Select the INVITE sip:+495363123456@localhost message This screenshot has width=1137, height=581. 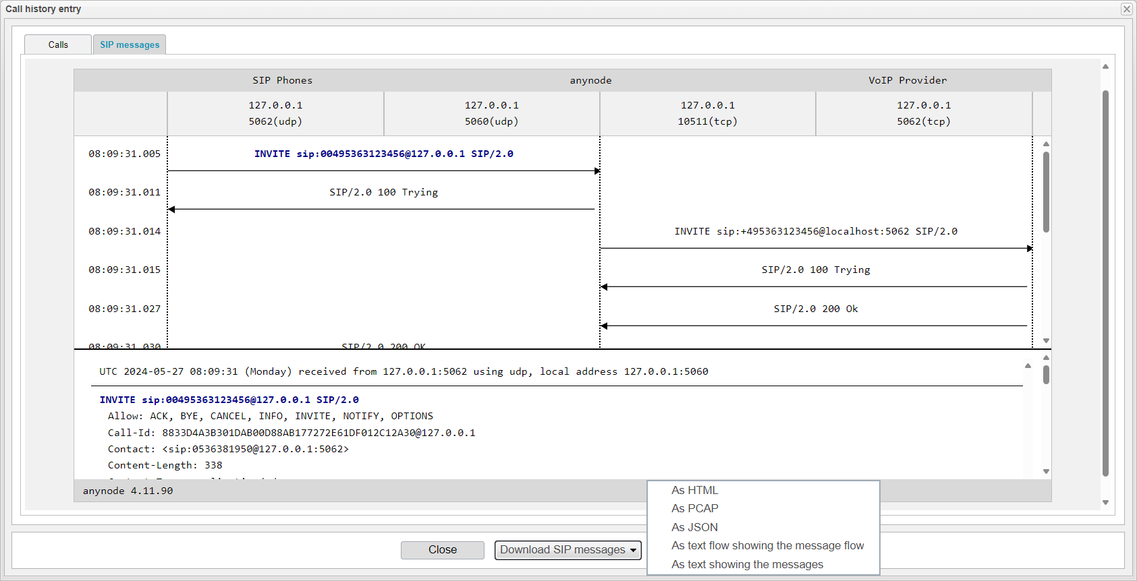(x=816, y=231)
